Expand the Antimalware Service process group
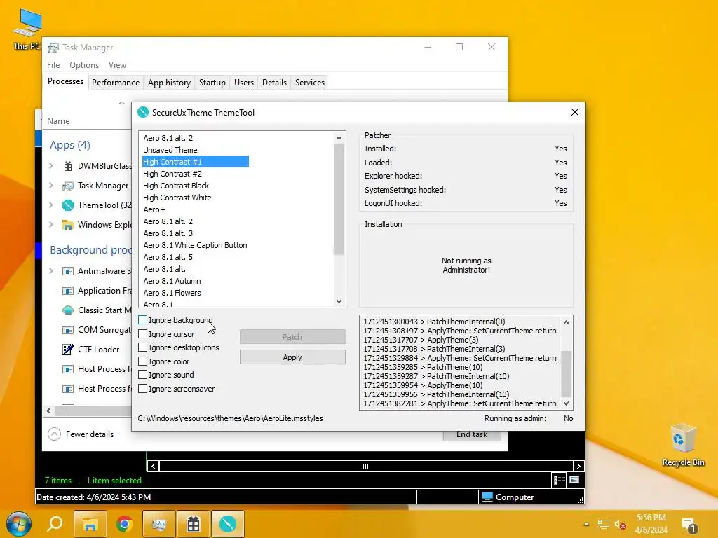This screenshot has height=538, width=718. tap(50, 271)
